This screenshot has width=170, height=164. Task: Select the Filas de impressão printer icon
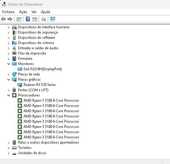(x=14, y=53)
